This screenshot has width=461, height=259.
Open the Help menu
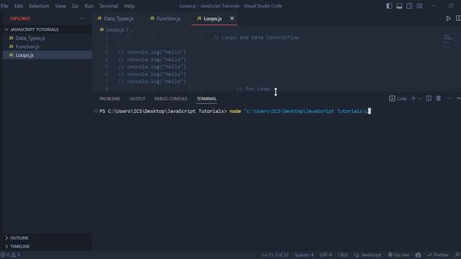[129, 6]
